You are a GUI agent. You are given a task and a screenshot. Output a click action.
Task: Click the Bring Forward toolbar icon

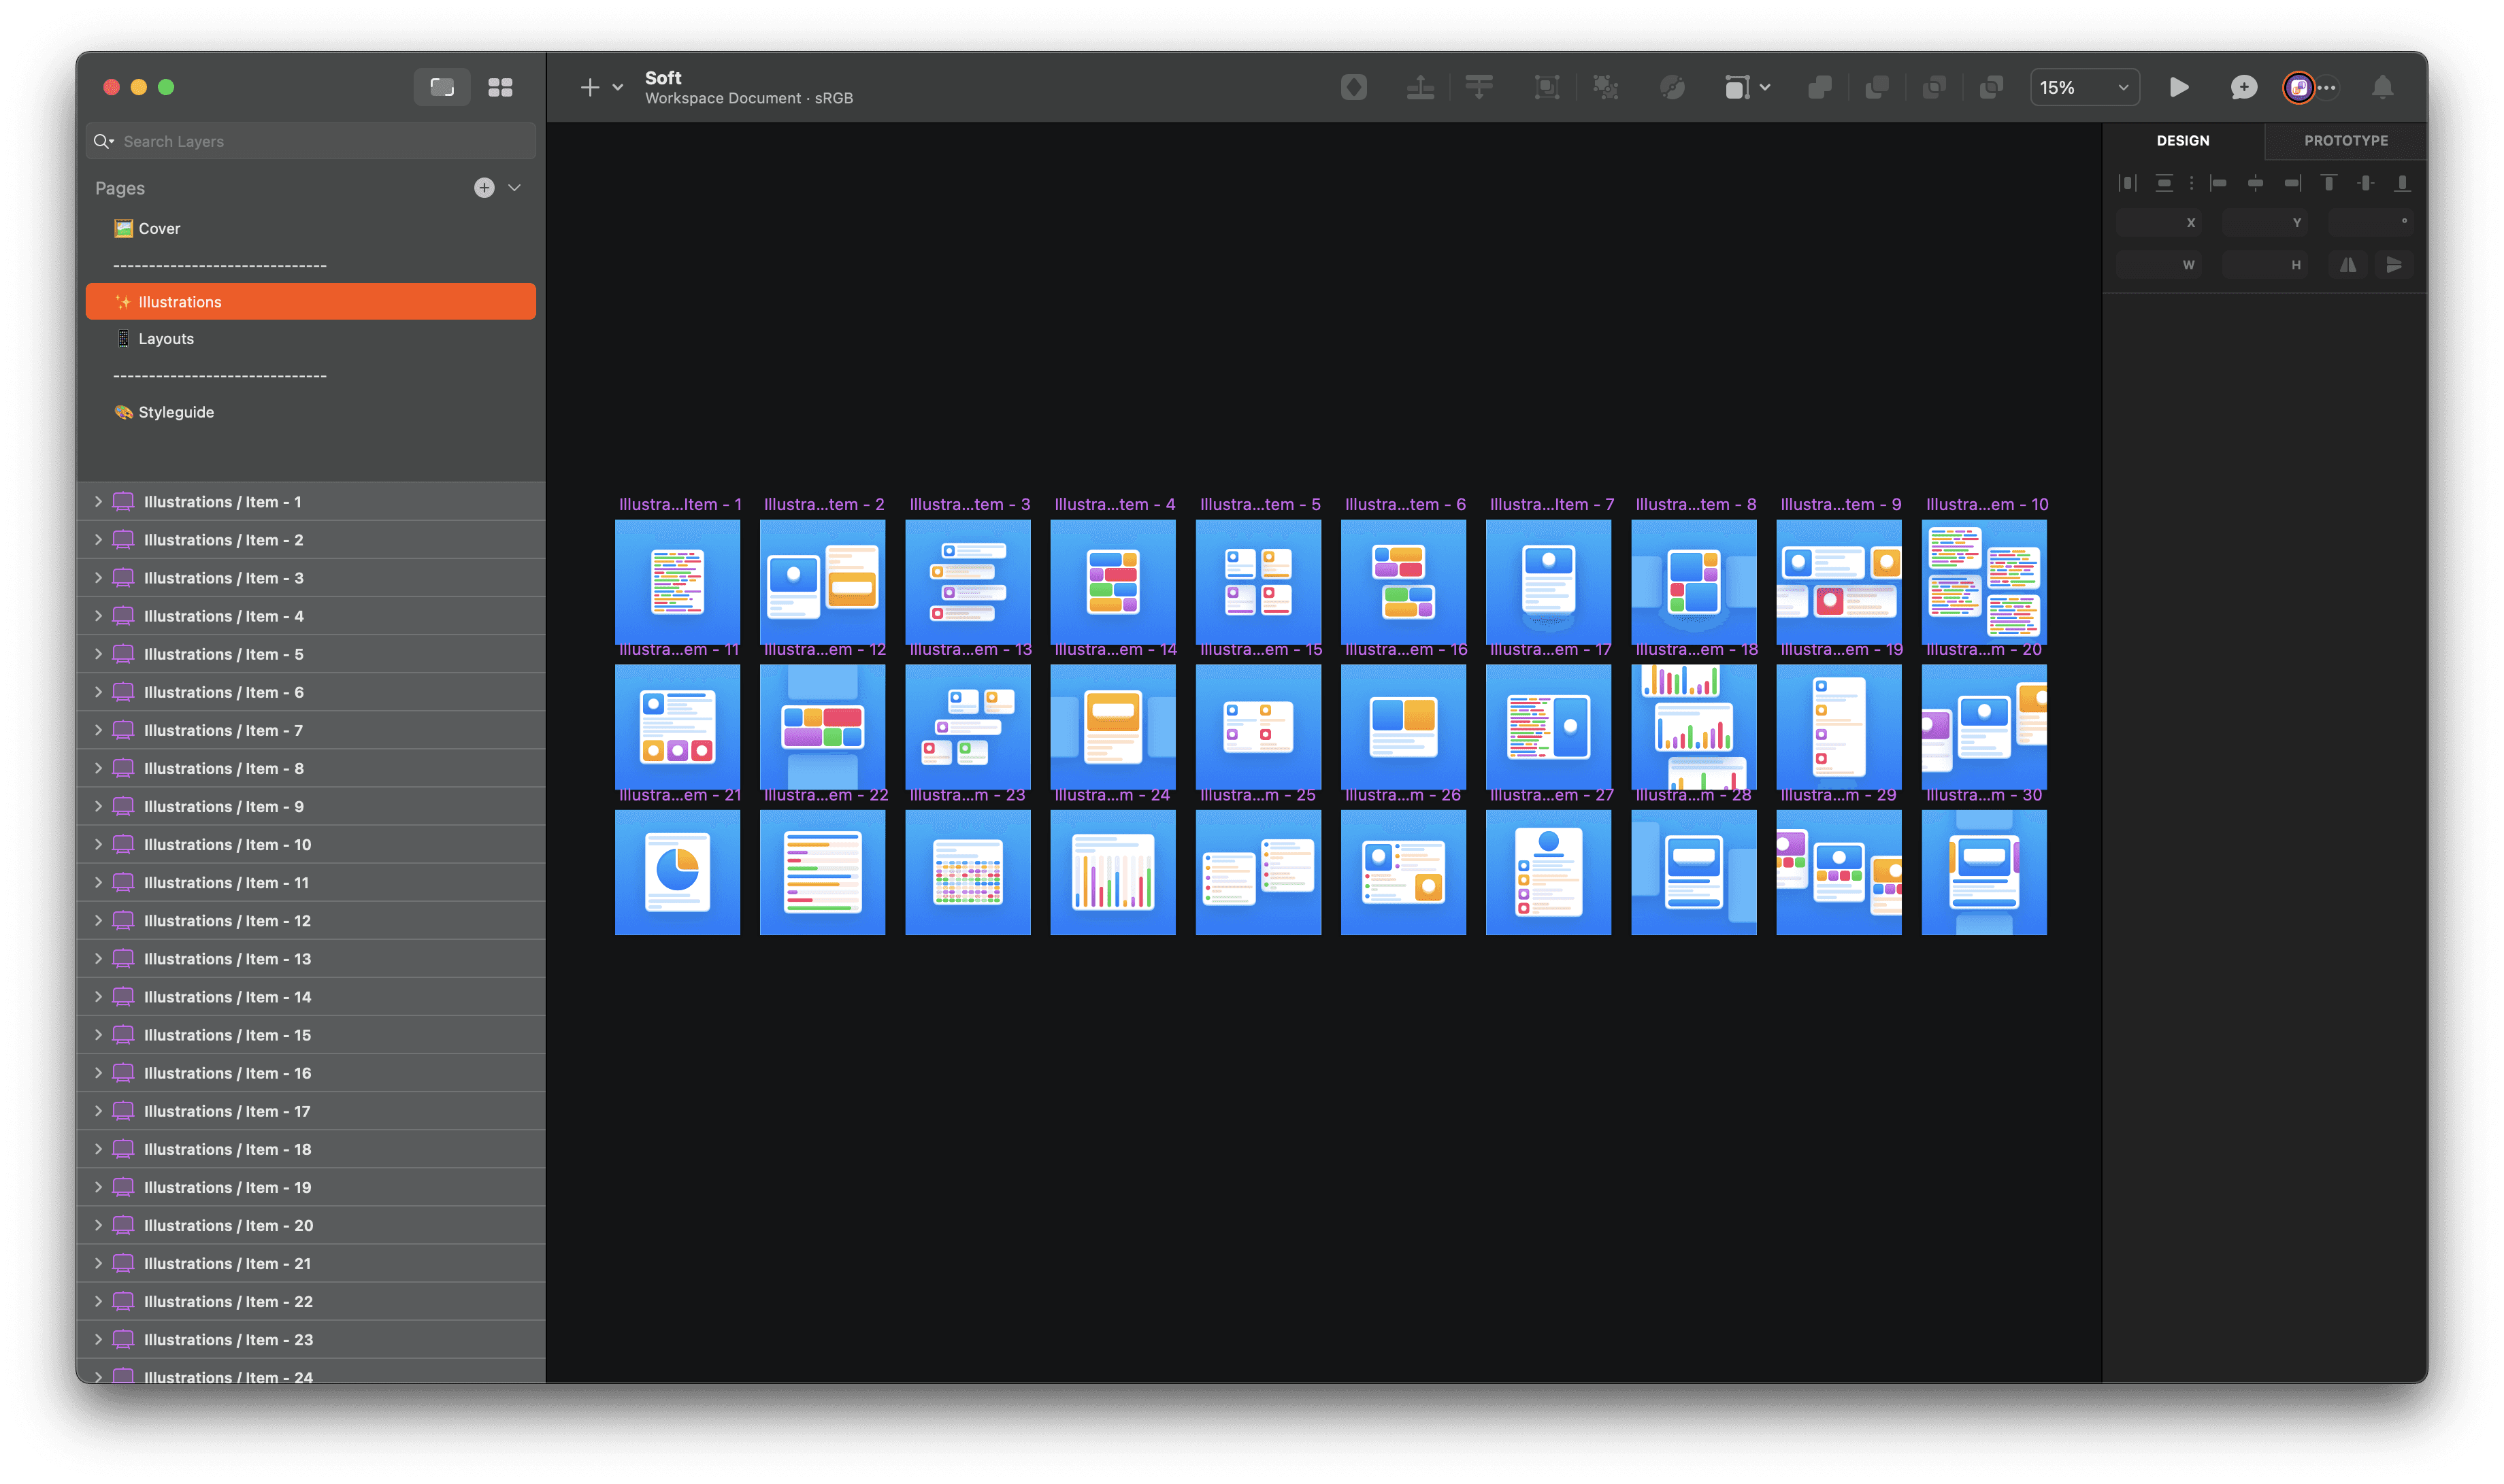tap(1419, 88)
